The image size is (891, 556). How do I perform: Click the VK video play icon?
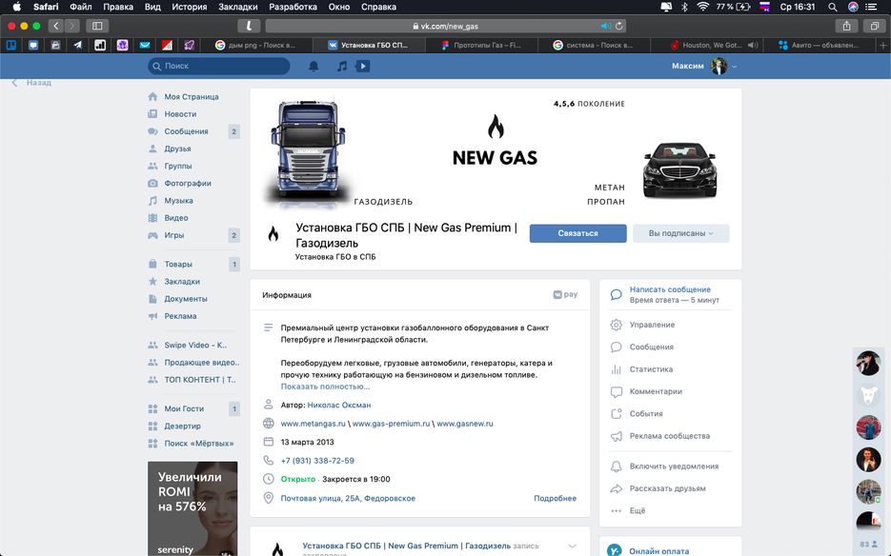click(x=362, y=67)
